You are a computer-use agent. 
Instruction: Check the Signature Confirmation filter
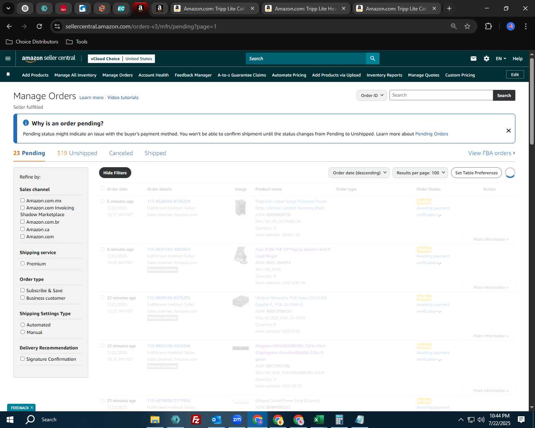[23, 359]
